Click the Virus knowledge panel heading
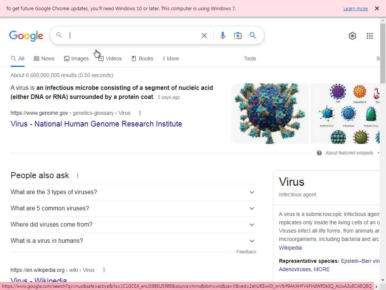Viewport: 386px width, 290px height. [x=292, y=182]
